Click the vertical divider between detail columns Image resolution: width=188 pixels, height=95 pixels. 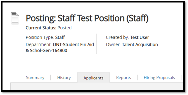point(96,44)
